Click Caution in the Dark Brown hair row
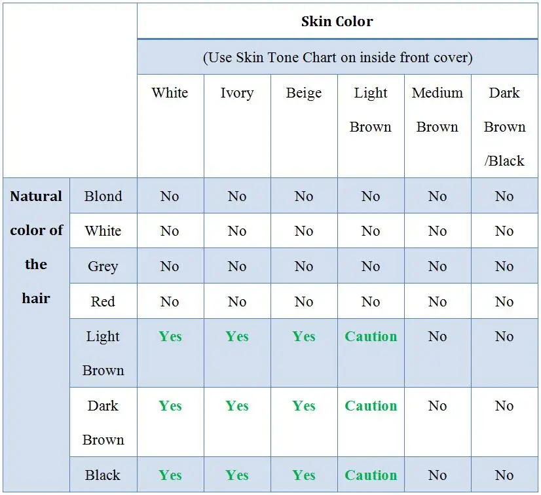Viewport: 541px width, 495px height. pos(371,406)
